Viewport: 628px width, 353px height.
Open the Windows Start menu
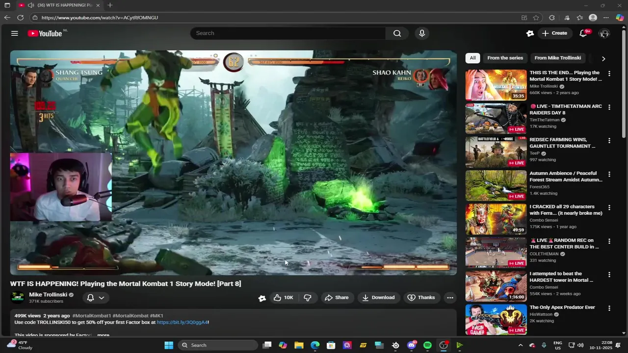coord(169,345)
